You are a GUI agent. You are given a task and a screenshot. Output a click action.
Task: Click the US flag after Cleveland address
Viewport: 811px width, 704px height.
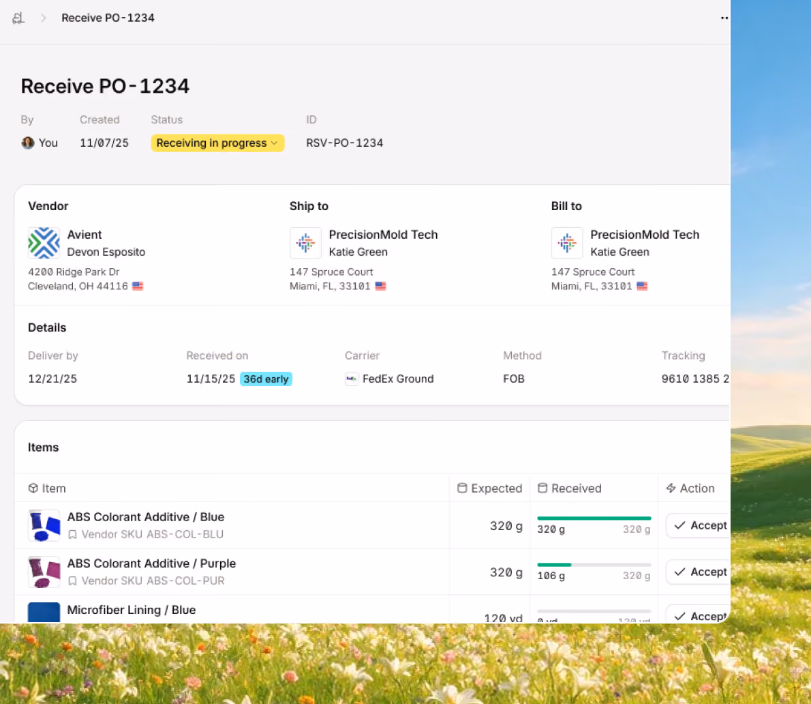tap(138, 286)
